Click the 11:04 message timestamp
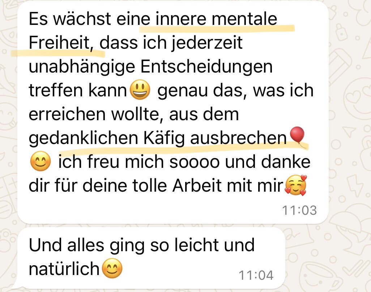 click(256, 275)
